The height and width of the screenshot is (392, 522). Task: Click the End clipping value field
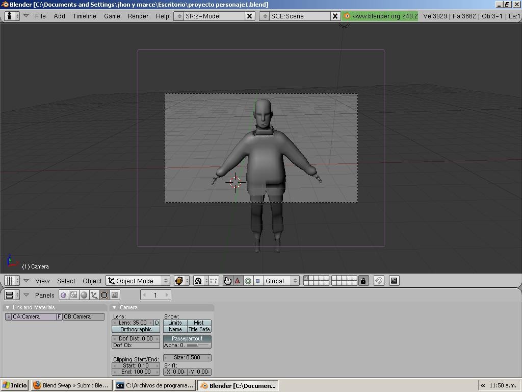pyautogui.click(x=135, y=372)
